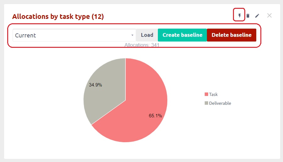Click the red Delete baseline button
This screenshot has height=162, width=283.
[231, 35]
